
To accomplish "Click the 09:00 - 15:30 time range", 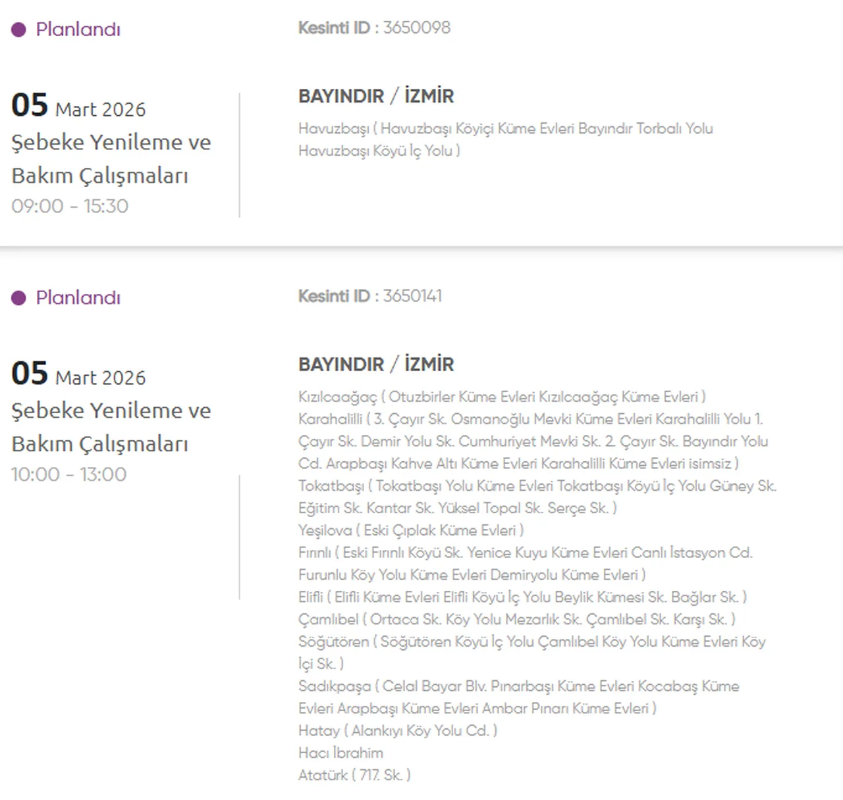I will (70, 206).
